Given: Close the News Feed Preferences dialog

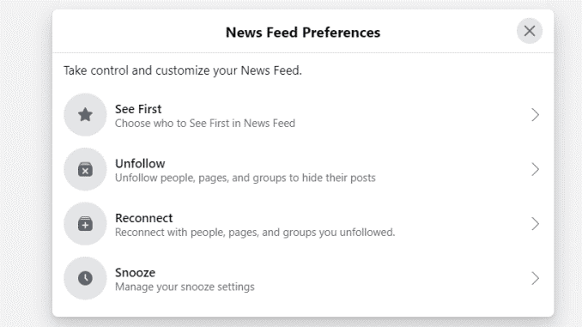Looking at the screenshot, I should pyautogui.click(x=530, y=31).
